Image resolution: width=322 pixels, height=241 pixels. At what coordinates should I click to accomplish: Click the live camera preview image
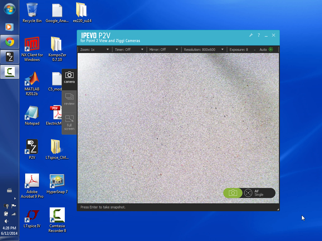point(178,128)
